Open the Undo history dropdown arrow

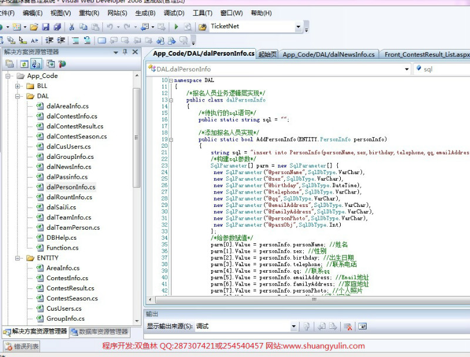click(x=118, y=27)
